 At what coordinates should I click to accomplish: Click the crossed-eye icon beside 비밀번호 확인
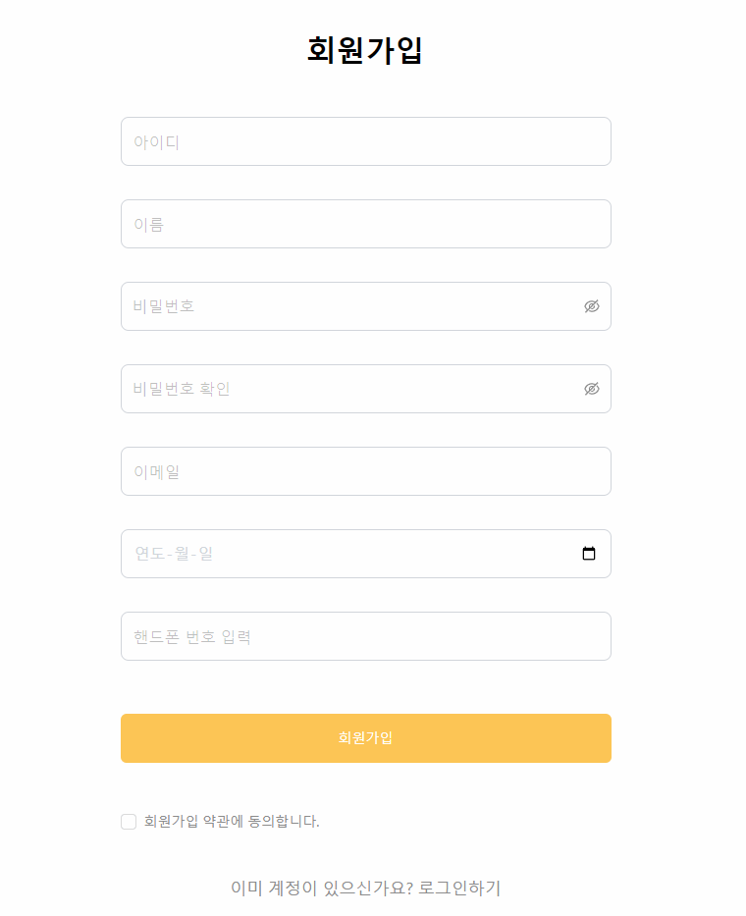(591, 389)
